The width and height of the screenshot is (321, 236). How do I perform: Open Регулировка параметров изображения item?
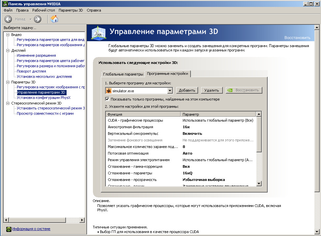click(x=50, y=45)
